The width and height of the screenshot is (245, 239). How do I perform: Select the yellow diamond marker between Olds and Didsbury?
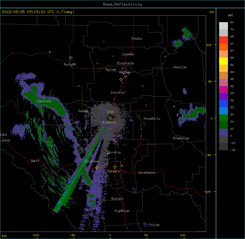pyautogui.click(x=110, y=118)
